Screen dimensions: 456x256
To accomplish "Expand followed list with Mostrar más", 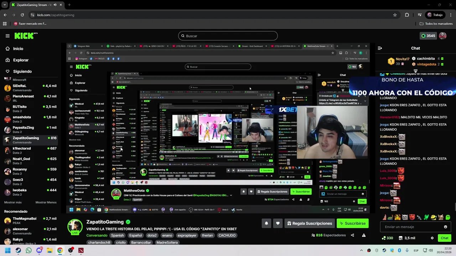I will coord(13,202).
